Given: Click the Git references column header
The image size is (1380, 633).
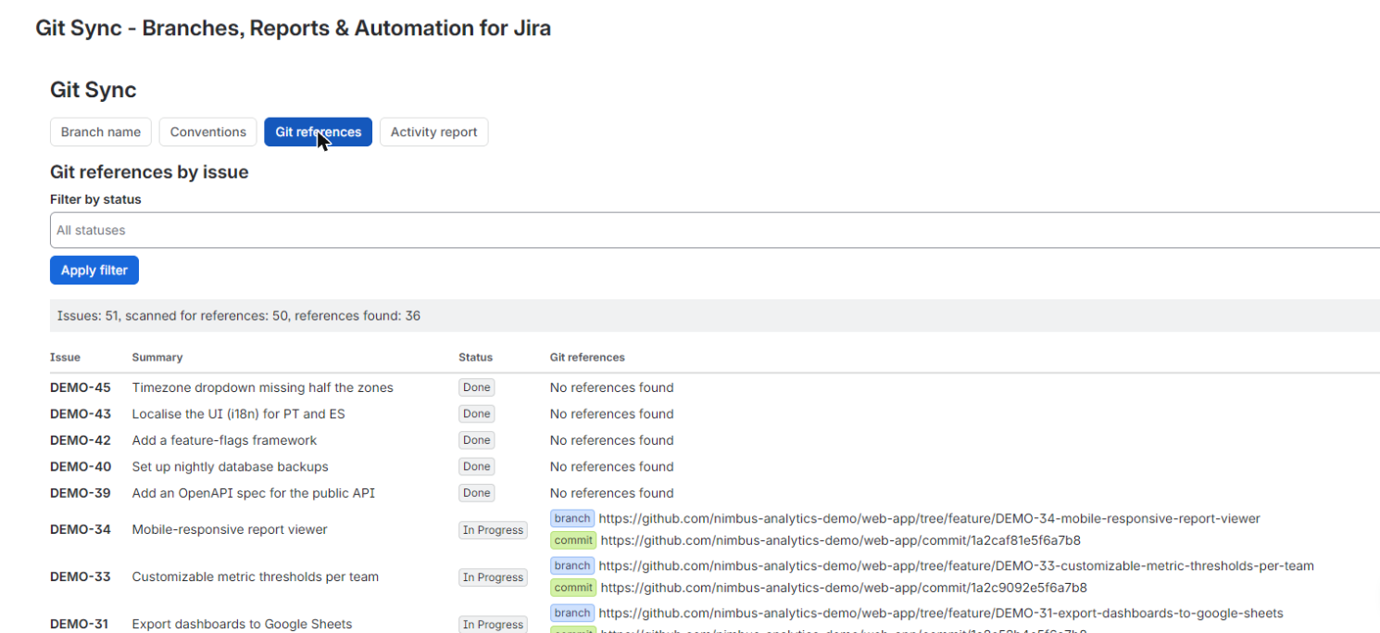Looking at the screenshot, I should click(587, 357).
